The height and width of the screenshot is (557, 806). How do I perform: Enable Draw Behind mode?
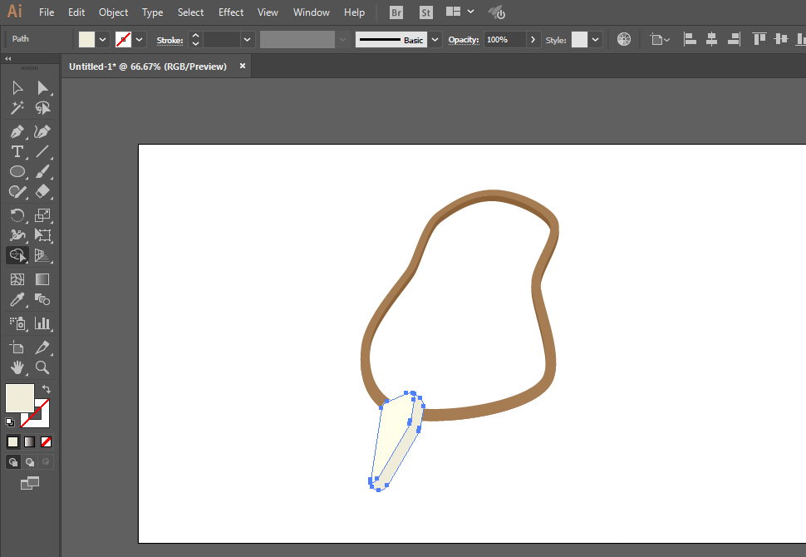pyautogui.click(x=29, y=462)
